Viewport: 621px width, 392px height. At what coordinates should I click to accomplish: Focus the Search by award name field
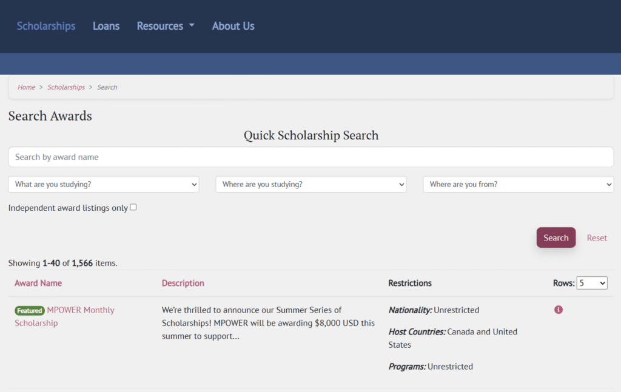(x=311, y=157)
